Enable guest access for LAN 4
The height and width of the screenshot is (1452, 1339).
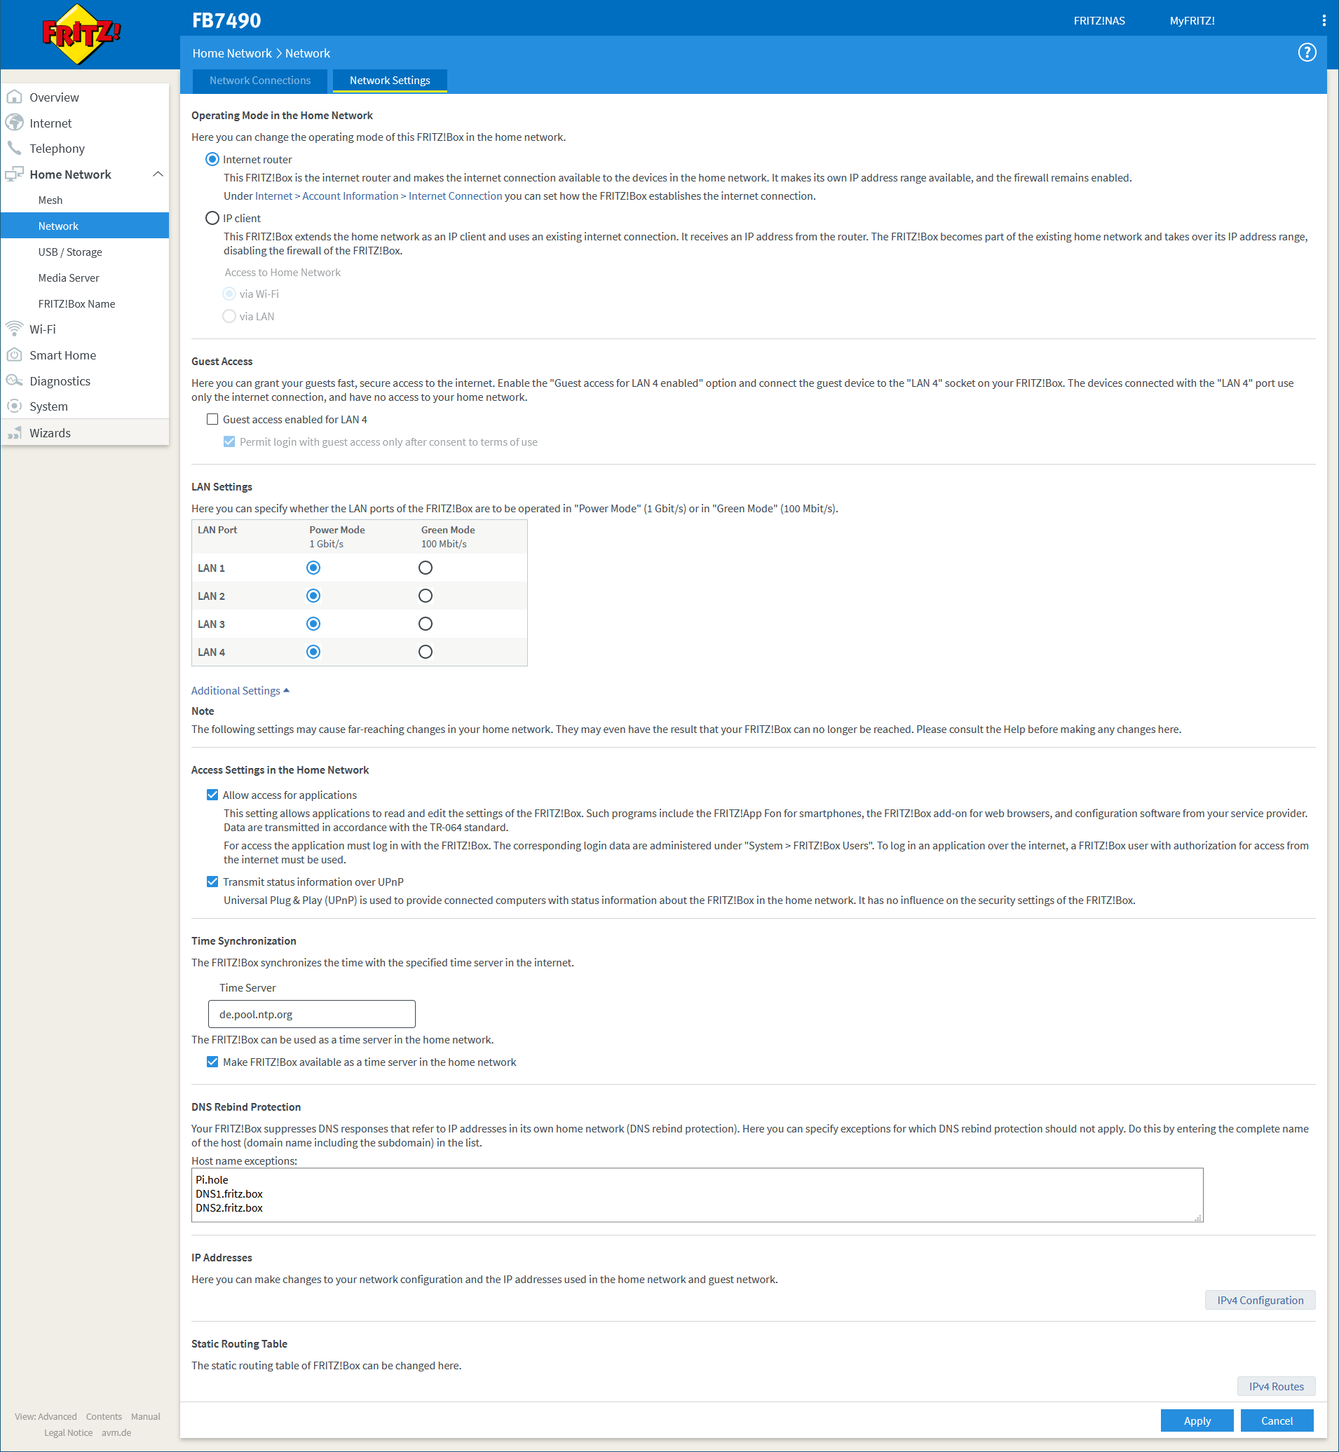(x=212, y=419)
